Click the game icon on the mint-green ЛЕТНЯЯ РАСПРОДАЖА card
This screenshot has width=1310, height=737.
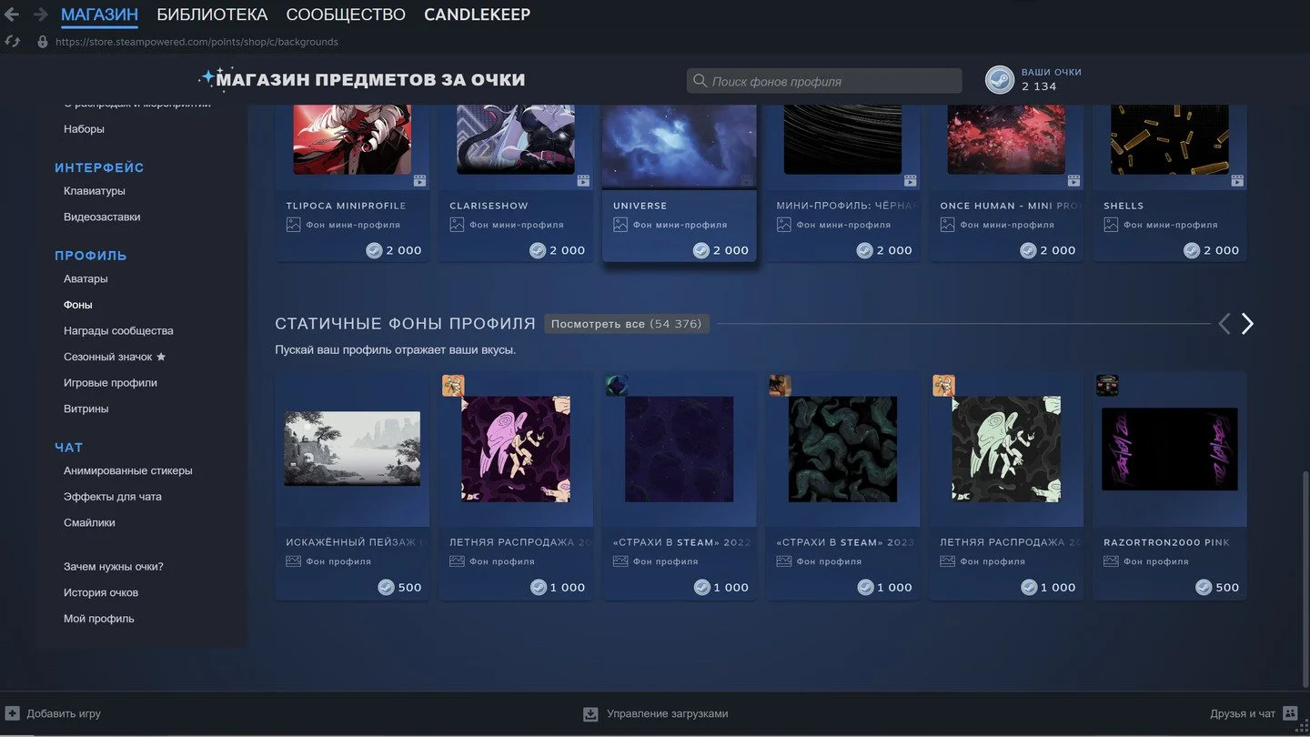tap(943, 385)
